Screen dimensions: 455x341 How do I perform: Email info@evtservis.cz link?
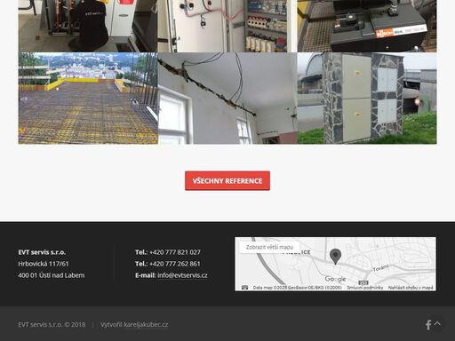(182, 275)
